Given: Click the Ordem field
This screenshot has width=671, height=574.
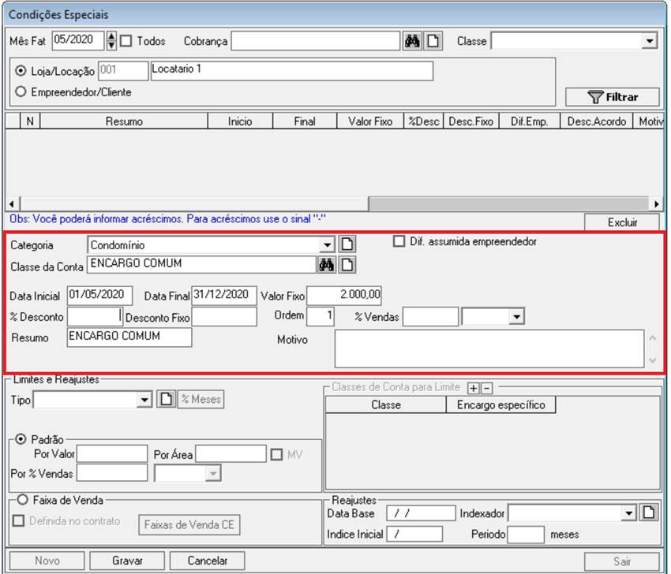Looking at the screenshot, I should tap(320, 317).
